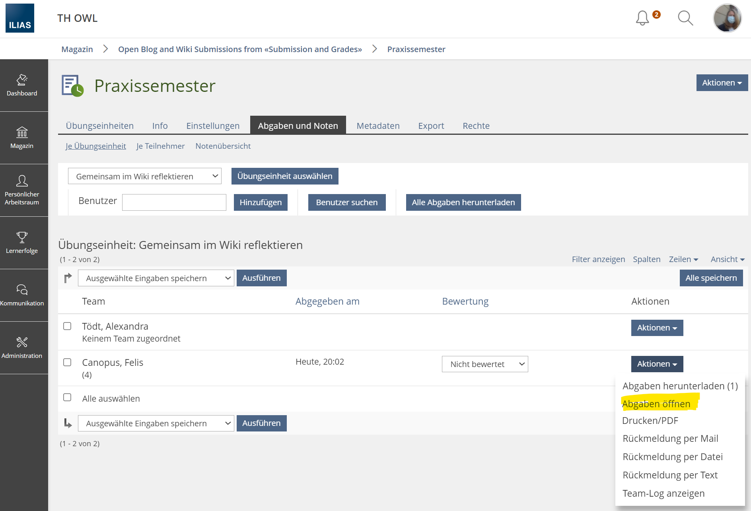Tick the checkbox for Canopus, Felis
This screenshot has width=751, height=511.
pyautogui.click(x=67, y=362)
